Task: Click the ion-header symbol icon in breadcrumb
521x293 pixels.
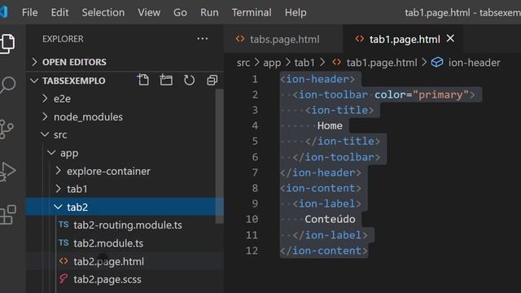Action: coord(437,62)
